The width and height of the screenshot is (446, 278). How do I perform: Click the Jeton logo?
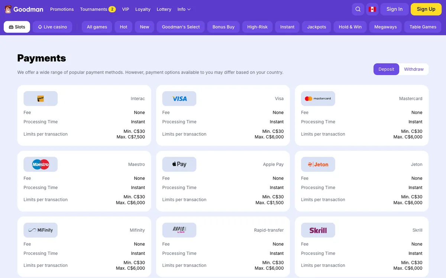[318, 164]
